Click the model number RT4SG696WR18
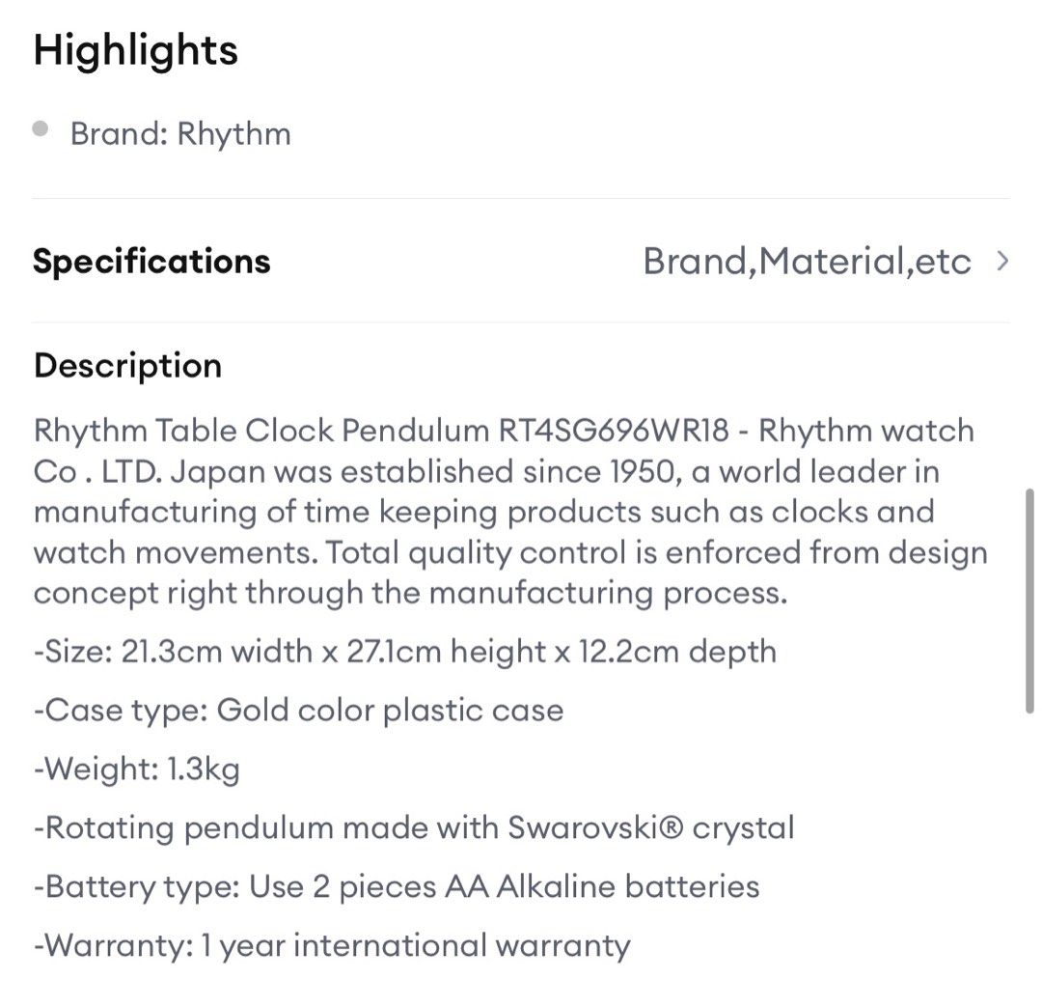The height and width of the screenshot is (1007, 1042). click(613, 431)
